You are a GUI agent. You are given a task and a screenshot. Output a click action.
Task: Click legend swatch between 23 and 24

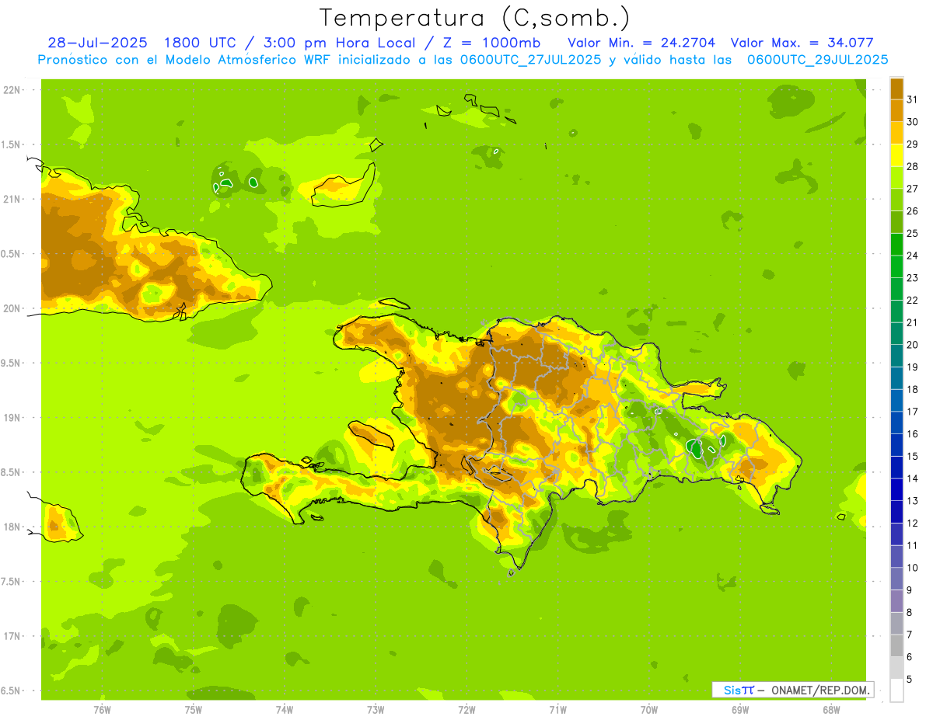896,266
